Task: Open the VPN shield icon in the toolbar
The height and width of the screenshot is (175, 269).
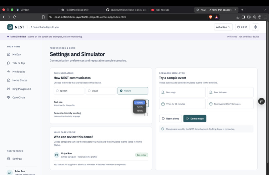Action: [260, 17]
